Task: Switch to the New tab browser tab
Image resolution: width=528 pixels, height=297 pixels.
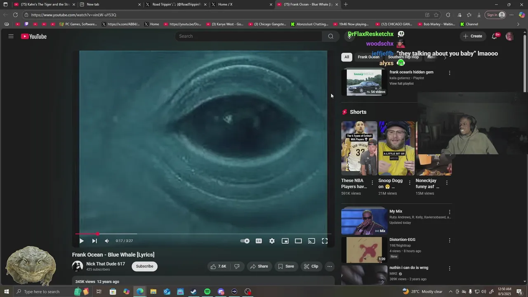Action: (109, 5)
